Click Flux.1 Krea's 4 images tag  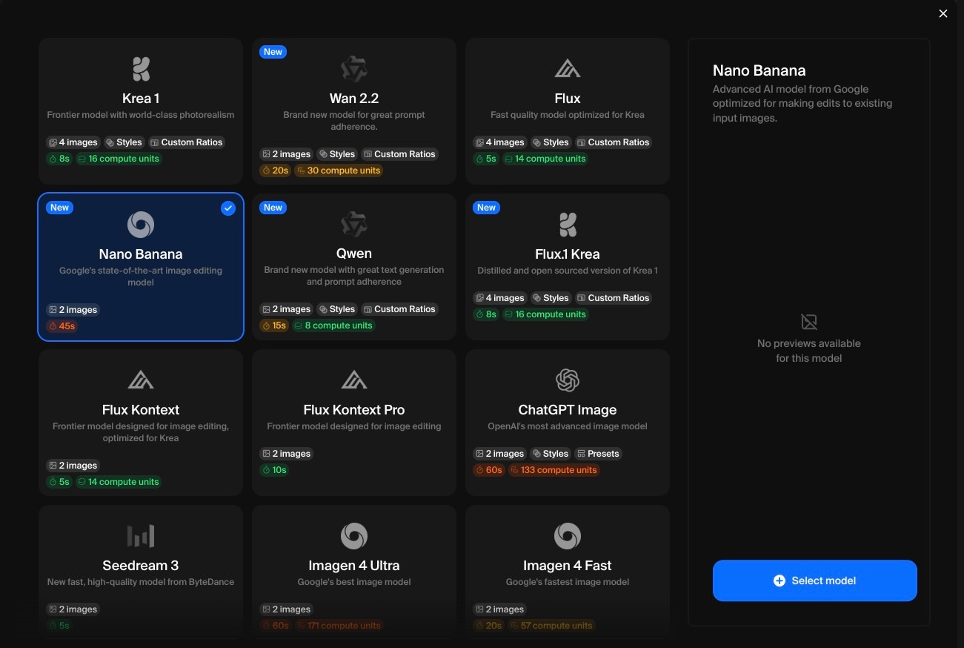click(499, 298)
